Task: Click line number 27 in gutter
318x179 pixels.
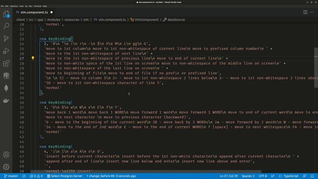Action: [x=22, y=59]
